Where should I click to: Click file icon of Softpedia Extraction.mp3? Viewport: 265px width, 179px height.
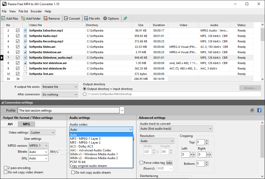(25, 30)
